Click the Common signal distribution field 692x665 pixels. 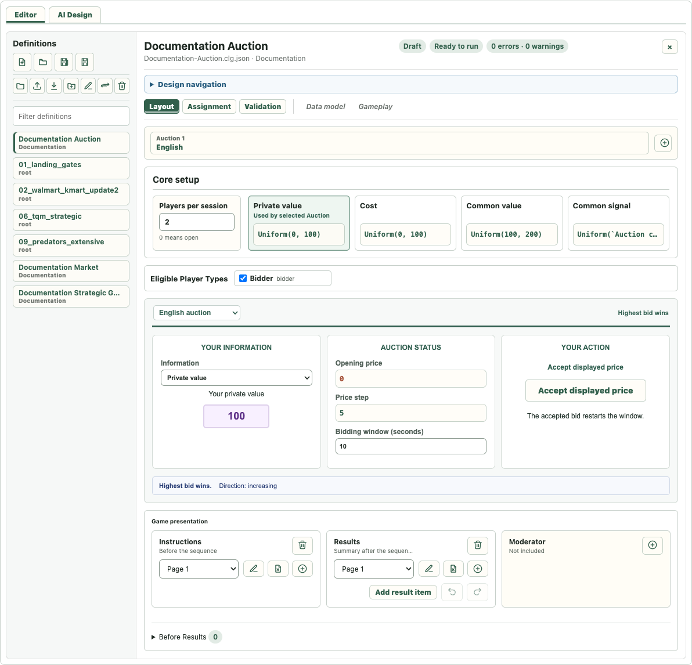click(618, 234)
